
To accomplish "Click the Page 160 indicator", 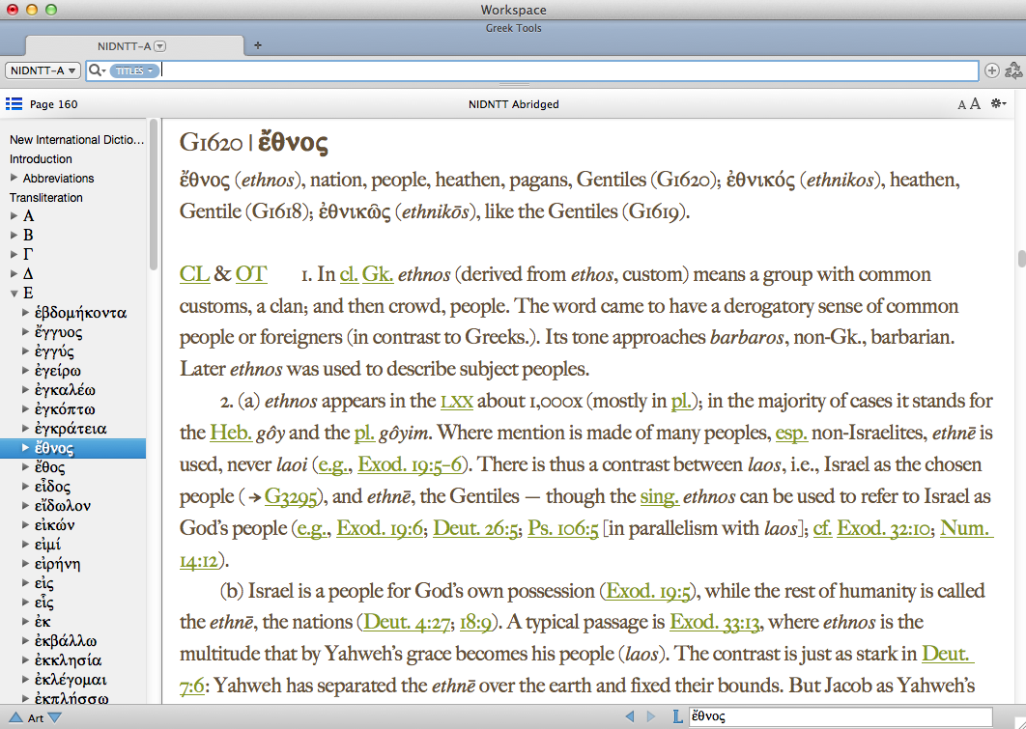I will pyautogui.click(x=54, y=104).
